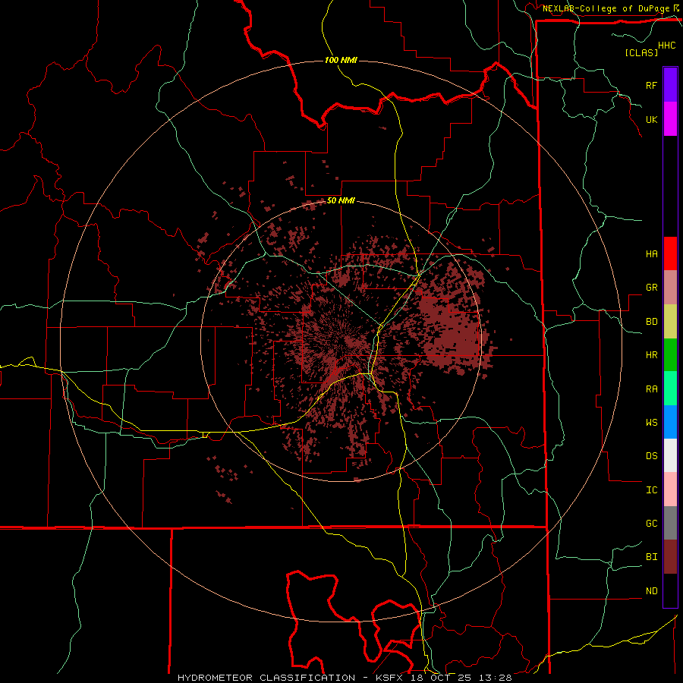The height and width of the screenshot is (683, 683).
Task: Click the NEXLAB-College of DuPage credit text
Action: point(606,8)
